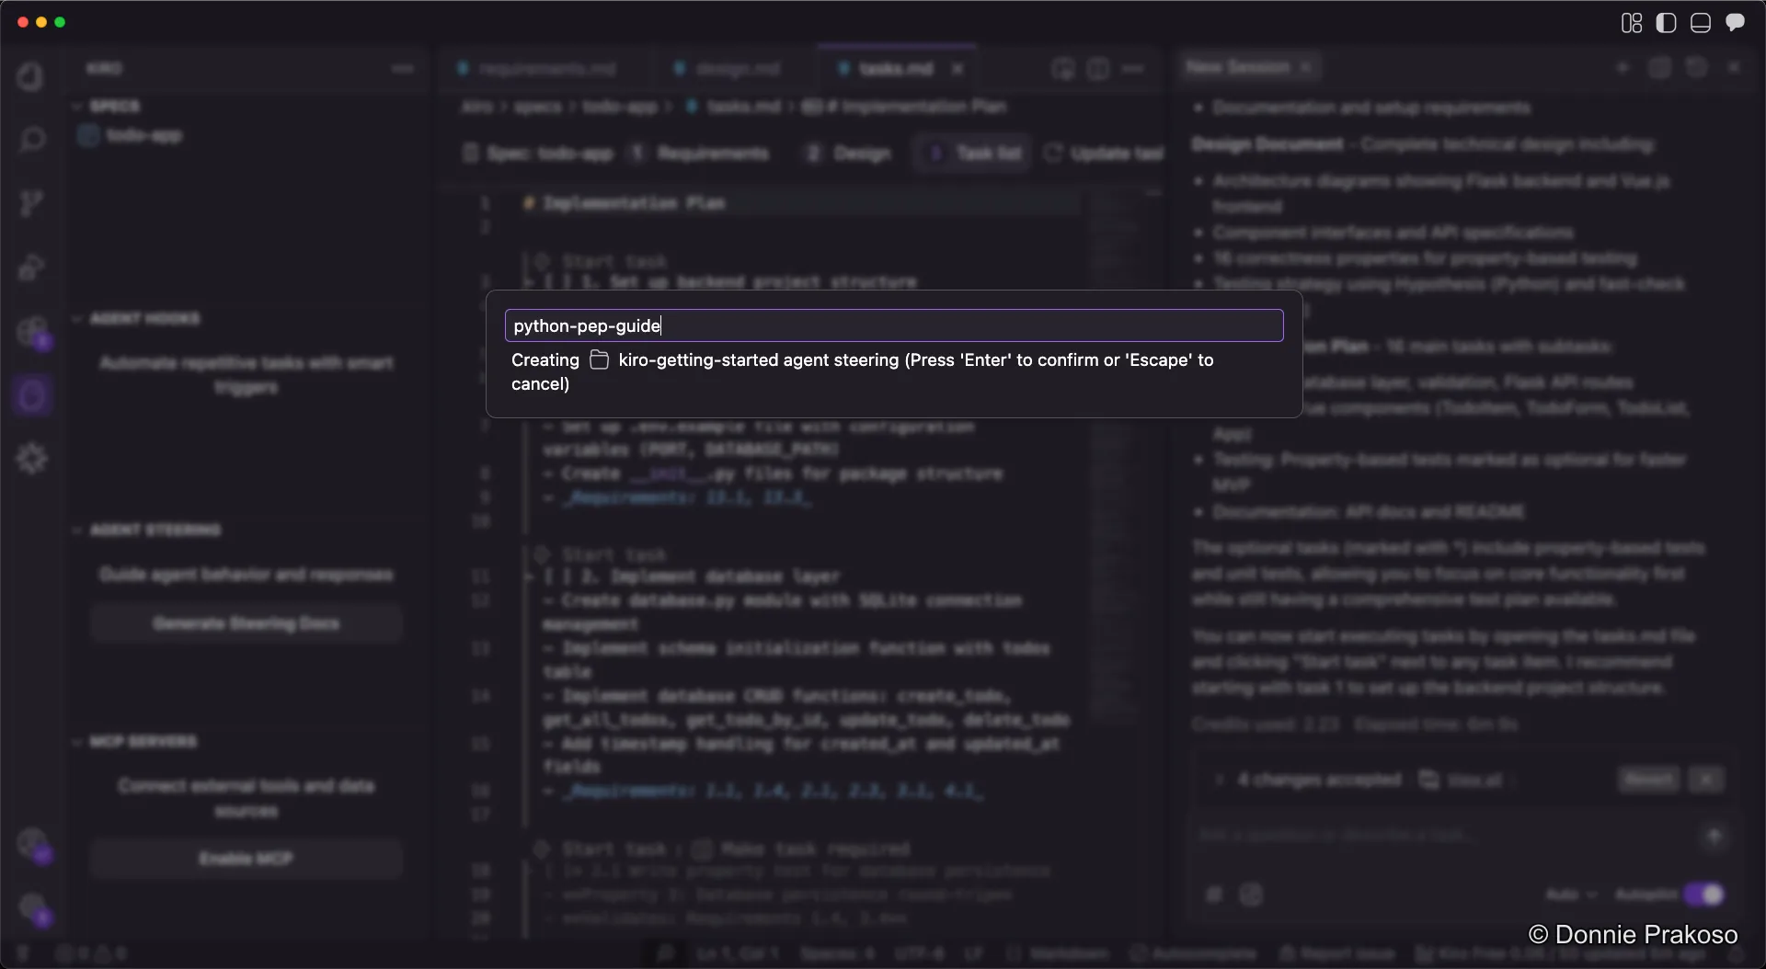Start a new chat with the plus icon
Screen dimensions: 1766x969
point(1623,67)
